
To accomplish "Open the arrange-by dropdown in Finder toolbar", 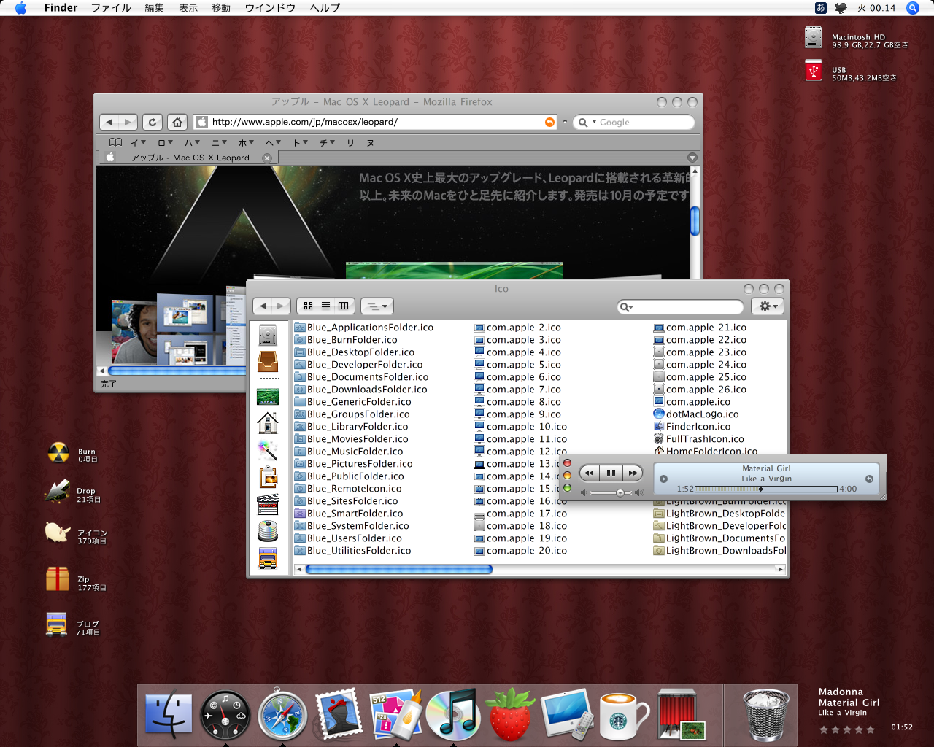I will pos(377,306).
